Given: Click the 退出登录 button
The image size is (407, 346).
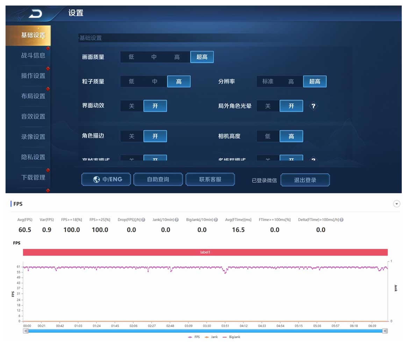Looking at the screenshot, I should tap(305, 180).
